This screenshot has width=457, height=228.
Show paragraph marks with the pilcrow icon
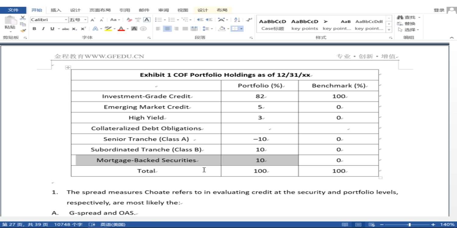click(249, 20)
